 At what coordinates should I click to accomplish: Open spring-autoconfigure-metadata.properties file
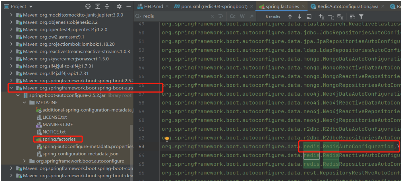coord(85,147)
